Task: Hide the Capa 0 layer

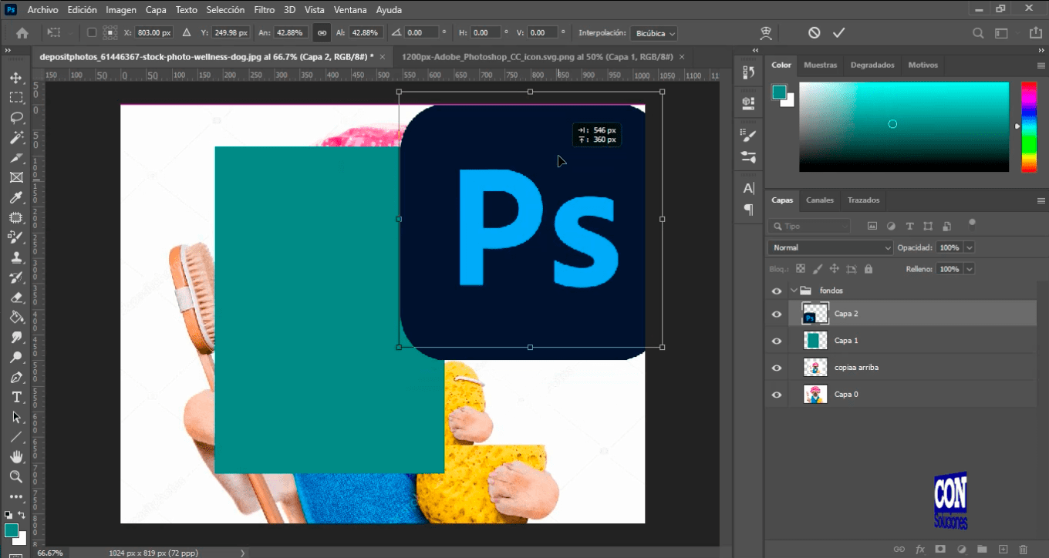Action: tap(777, 395)
